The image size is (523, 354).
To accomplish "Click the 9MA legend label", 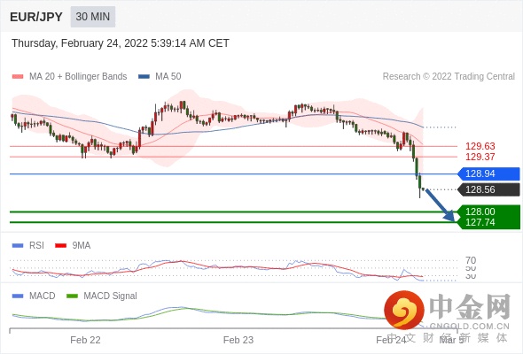I will point(82,246).
